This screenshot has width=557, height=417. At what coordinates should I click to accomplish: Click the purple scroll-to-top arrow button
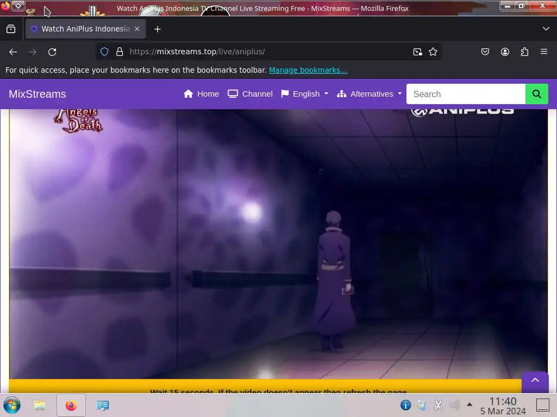(535, 381)
